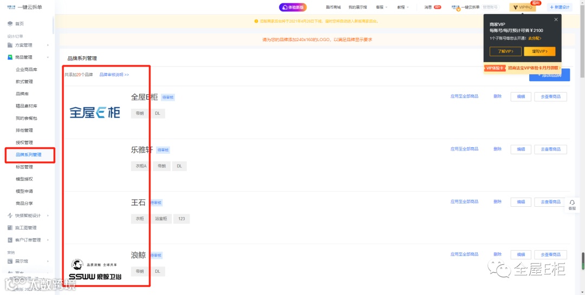585x295 pixels.
Task: Open 模型申请 in the sidebar
Action: click(x=24, y=191)
